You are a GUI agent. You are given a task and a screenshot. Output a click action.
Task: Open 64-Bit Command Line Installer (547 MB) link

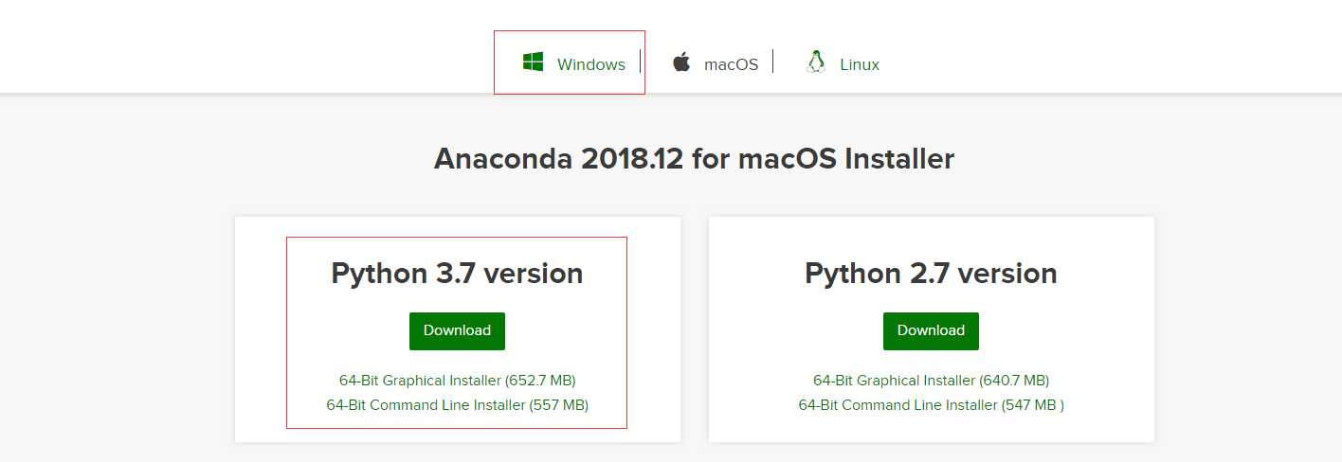(932, 405)
